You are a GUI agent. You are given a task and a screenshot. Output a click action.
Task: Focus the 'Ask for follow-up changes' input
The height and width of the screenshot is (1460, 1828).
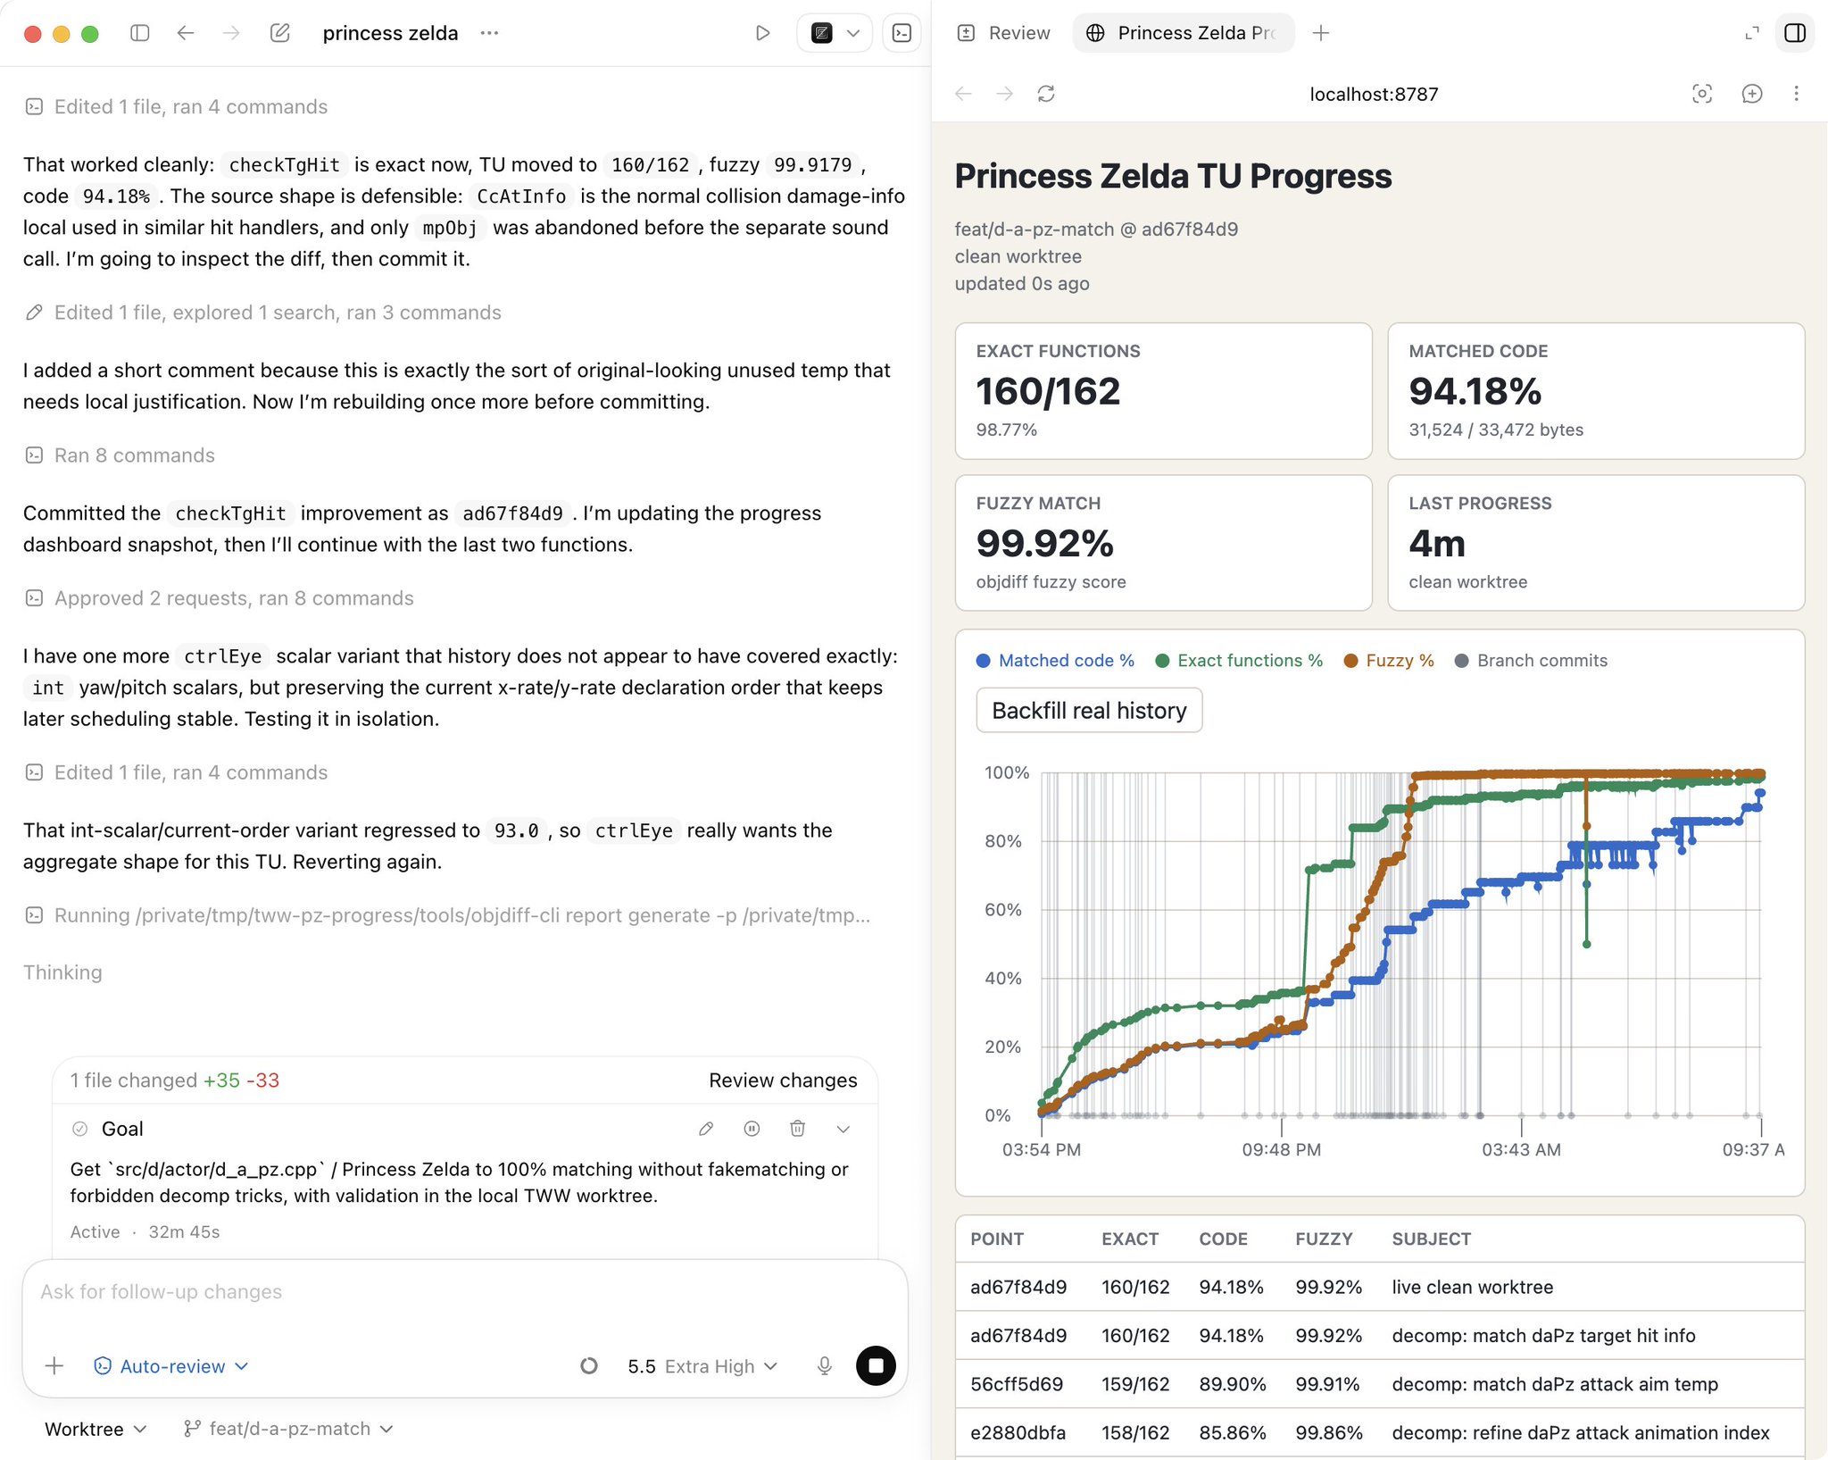[x=464, y=1292]
